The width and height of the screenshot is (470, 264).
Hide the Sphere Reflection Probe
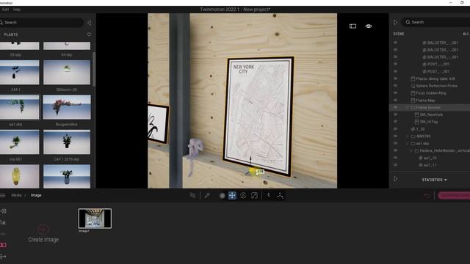tap(395, 86)
